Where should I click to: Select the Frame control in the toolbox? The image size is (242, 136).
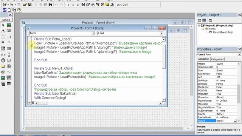[3, 37]
